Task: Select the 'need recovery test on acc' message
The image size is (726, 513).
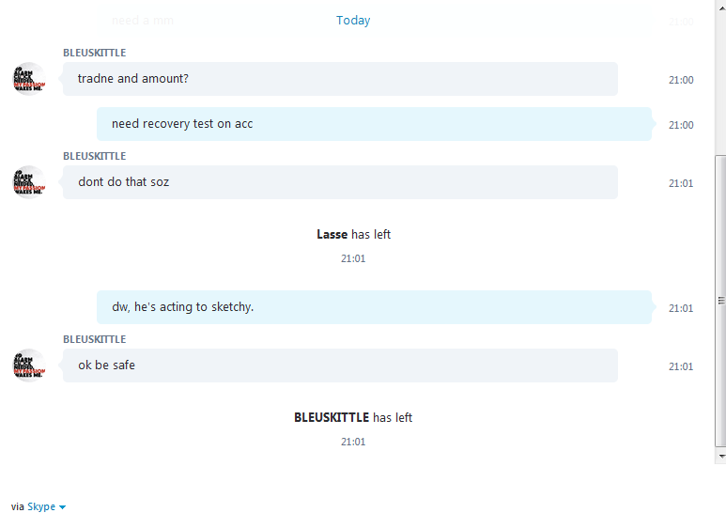Action: (374, 124)
